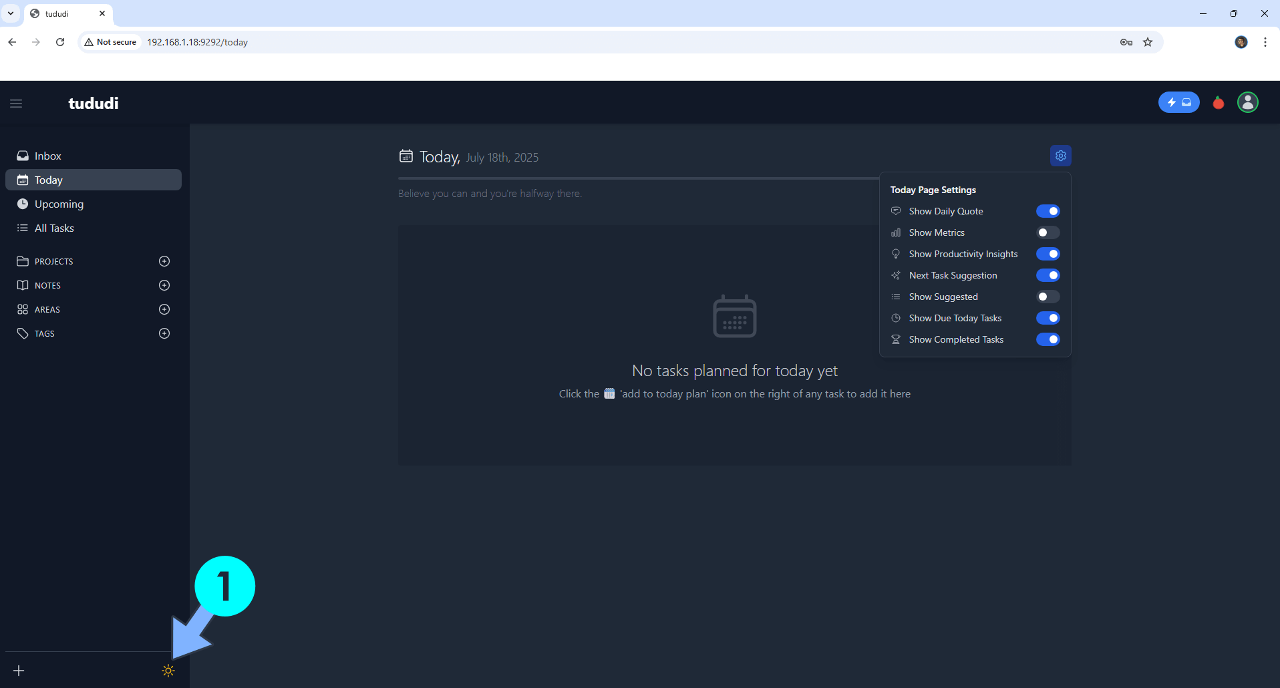Click the tududi logo
This screenshot has height=688, width=1280.
[94, 103]
